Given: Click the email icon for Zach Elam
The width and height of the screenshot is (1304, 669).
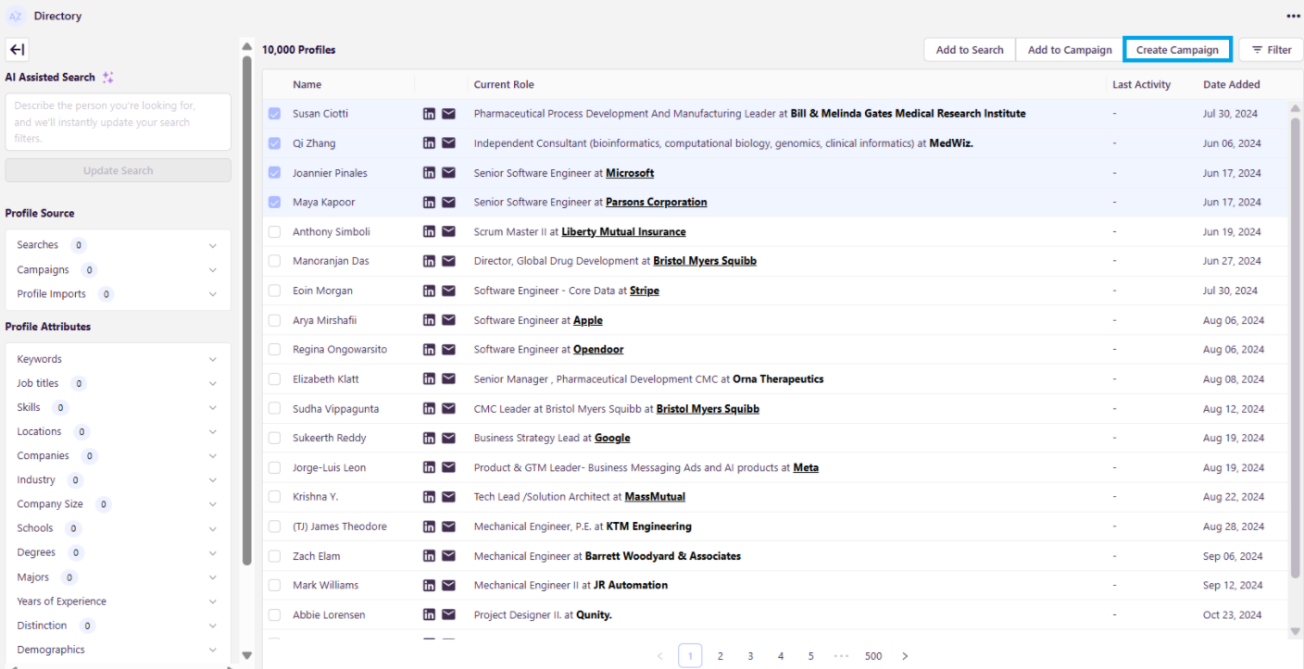Looking at the screenshot, I should coord(448,556).
